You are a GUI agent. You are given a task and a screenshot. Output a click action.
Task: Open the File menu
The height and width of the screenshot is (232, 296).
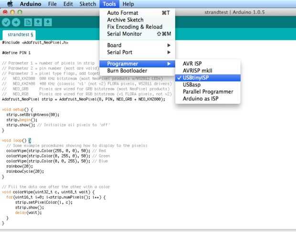(x=53, y=4)
